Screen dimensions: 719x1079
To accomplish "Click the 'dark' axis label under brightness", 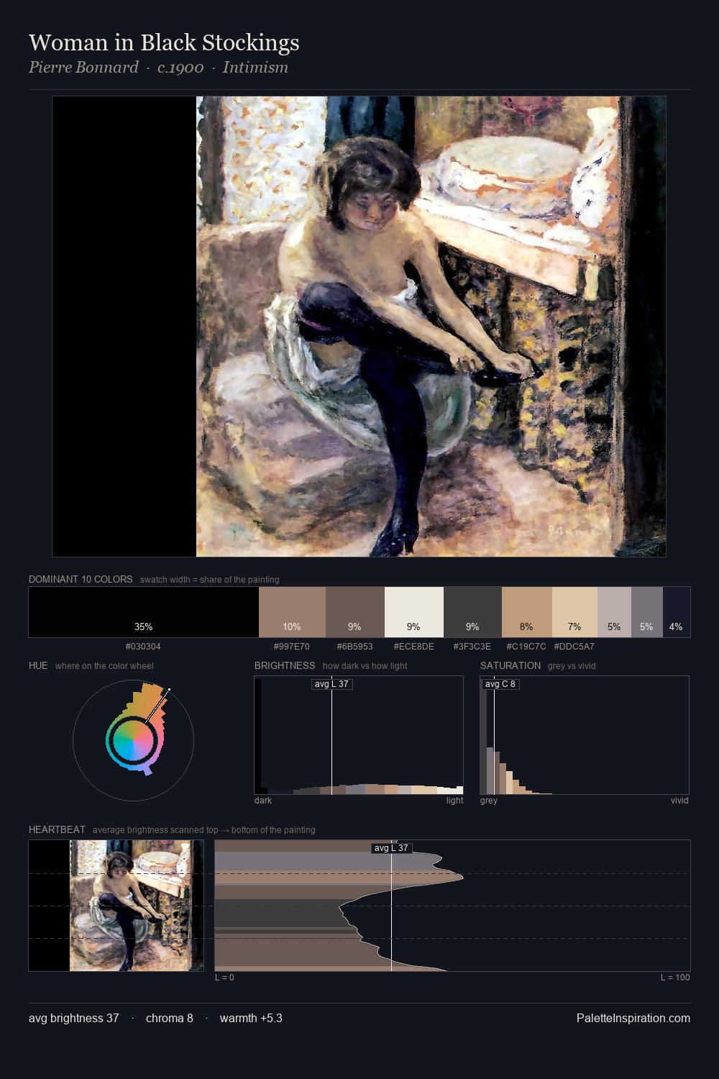I will pos(263,801).
